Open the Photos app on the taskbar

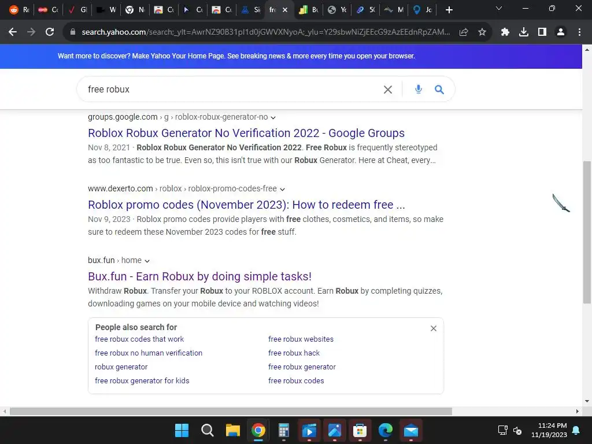335,430
